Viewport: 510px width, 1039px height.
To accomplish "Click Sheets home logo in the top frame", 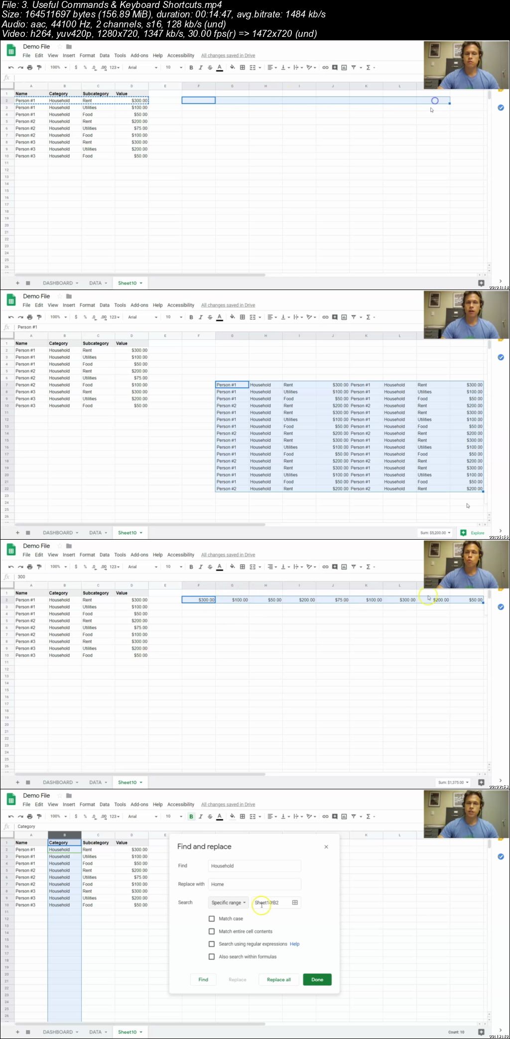I will pos(11,50).
